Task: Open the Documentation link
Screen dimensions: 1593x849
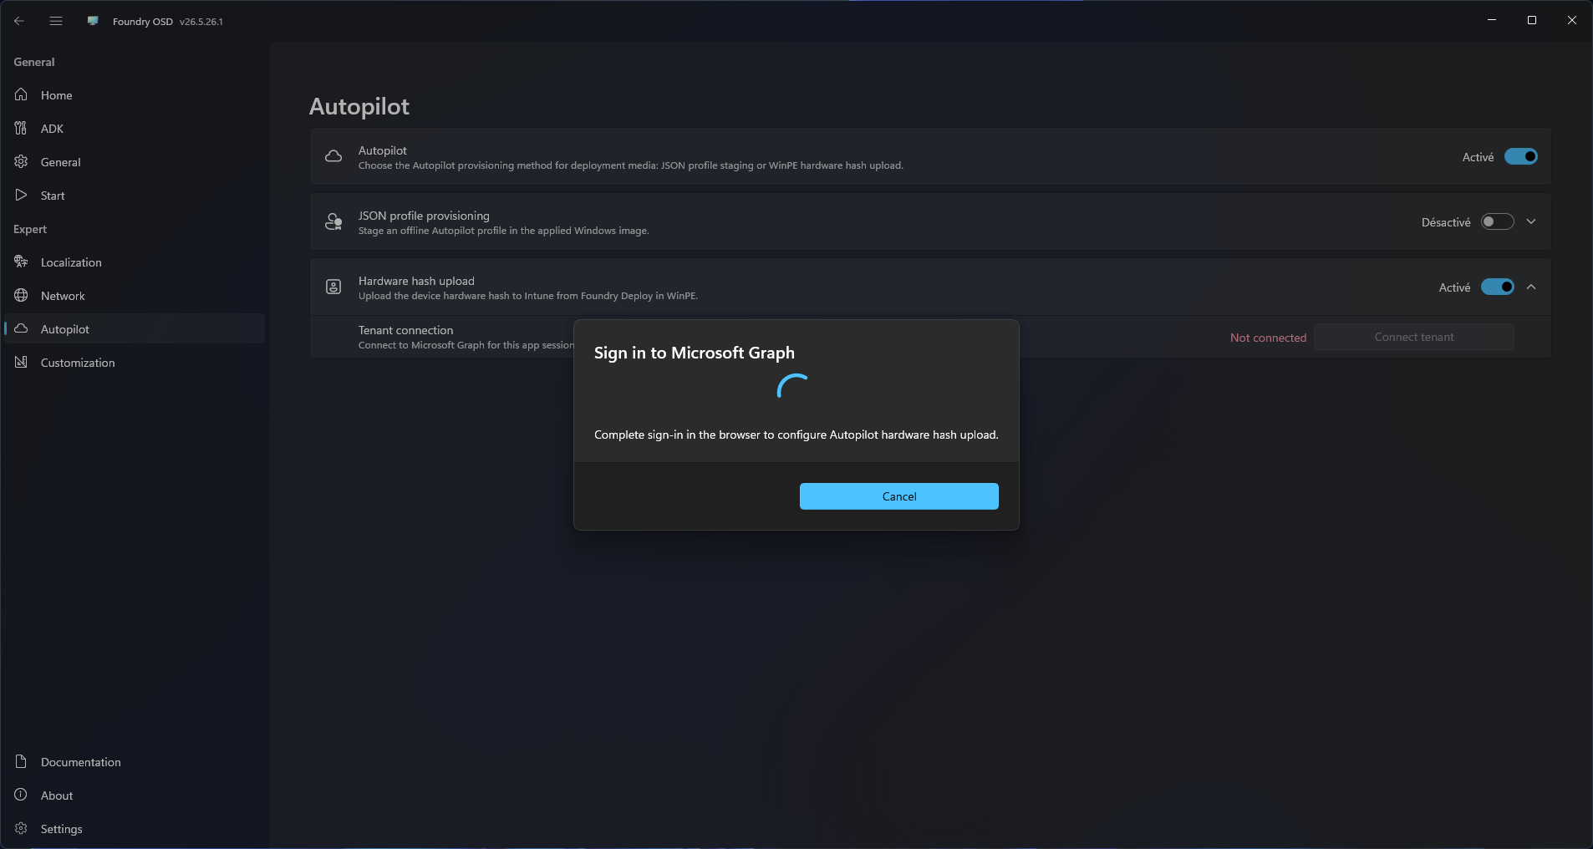Action: [80, 762]
